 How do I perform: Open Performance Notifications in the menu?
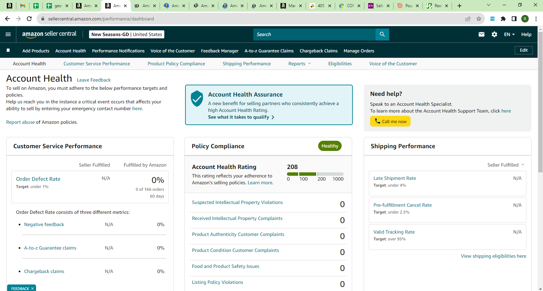pos(118,51)
